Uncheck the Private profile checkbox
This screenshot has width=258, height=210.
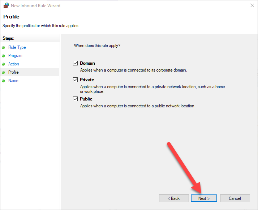point(76,80)
